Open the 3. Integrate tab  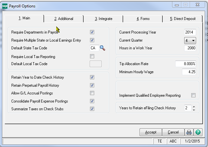point(103,19)
